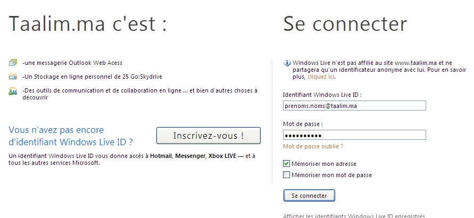Follow the "Mot de passe oublié ?" link
This screenshot has width=474, height=218.
(313, 146)
